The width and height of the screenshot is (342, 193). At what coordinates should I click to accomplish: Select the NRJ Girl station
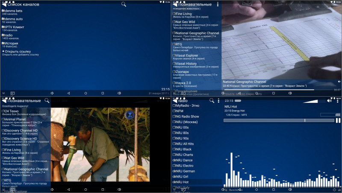coord(197,177)
